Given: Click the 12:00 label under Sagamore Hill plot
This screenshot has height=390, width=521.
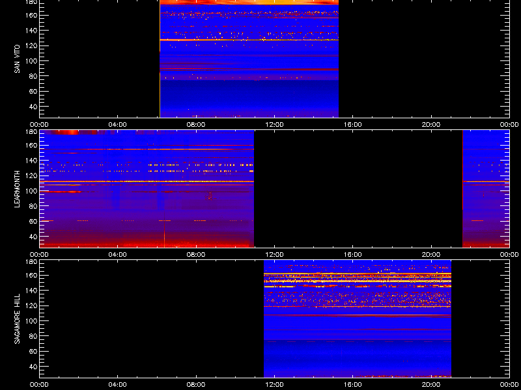Looking at the screenshot, I should (x=274, y=385).
